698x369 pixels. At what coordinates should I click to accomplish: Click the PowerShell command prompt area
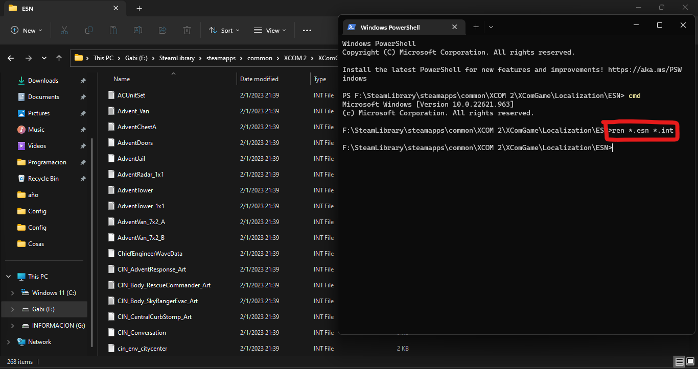(516, 184)
